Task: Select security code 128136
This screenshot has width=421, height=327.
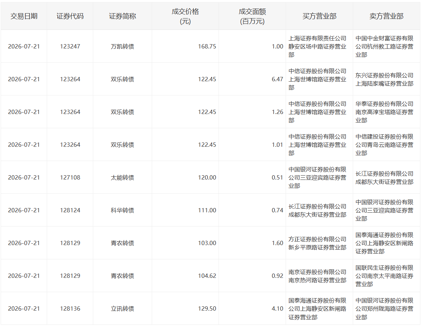Action: pos(70,308)
